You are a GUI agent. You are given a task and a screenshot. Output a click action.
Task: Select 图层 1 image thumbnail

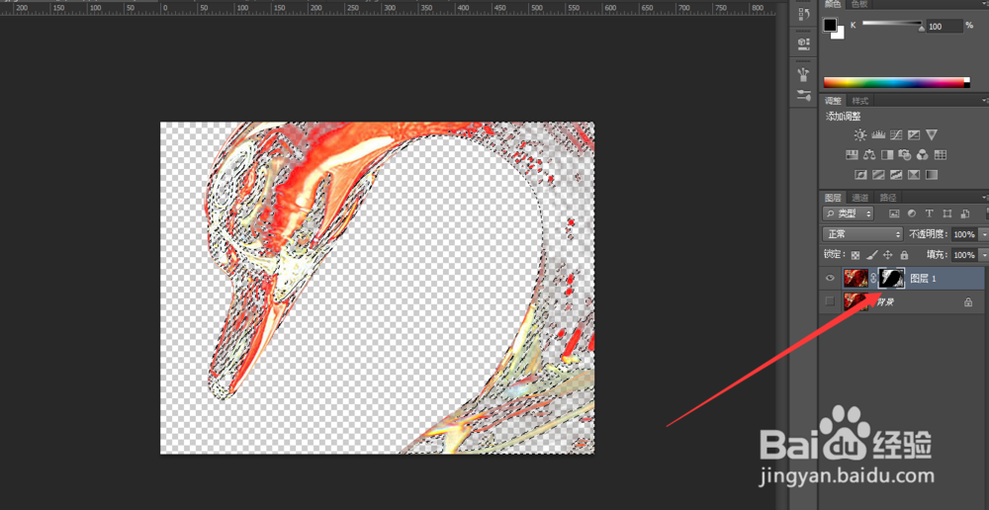[855, 278]
